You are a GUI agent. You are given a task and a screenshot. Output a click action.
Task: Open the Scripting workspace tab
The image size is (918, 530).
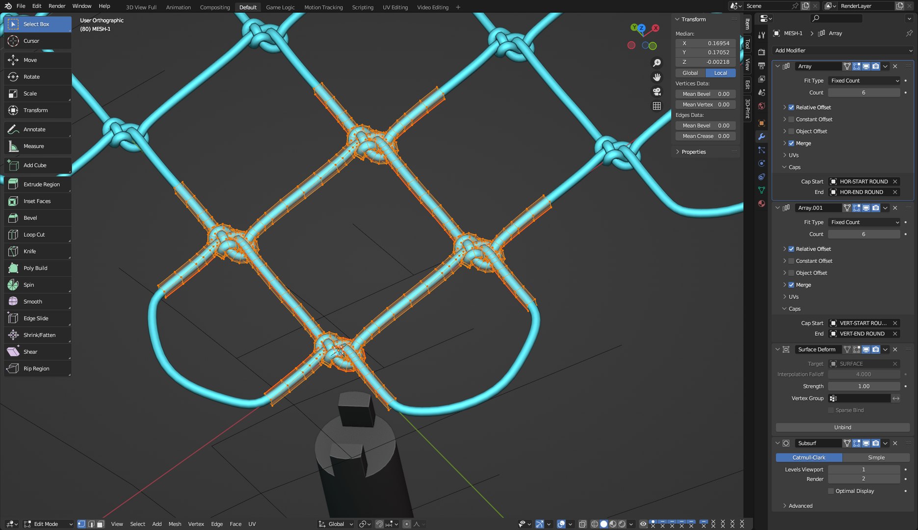[x=363, y=7]
